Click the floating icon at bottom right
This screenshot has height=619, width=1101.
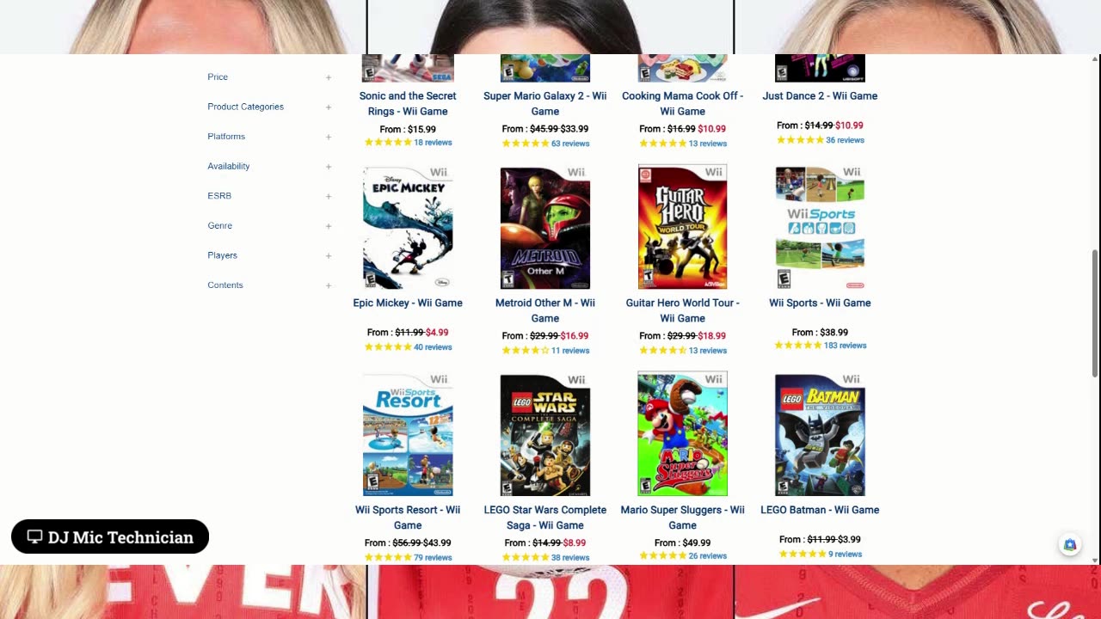(x=1069, y=544)
